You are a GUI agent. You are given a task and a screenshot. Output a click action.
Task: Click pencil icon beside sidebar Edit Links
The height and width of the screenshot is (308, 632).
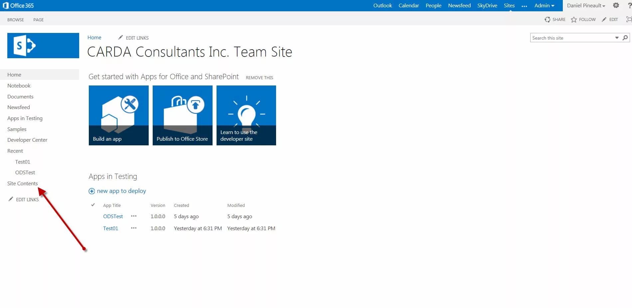point(11,199)
